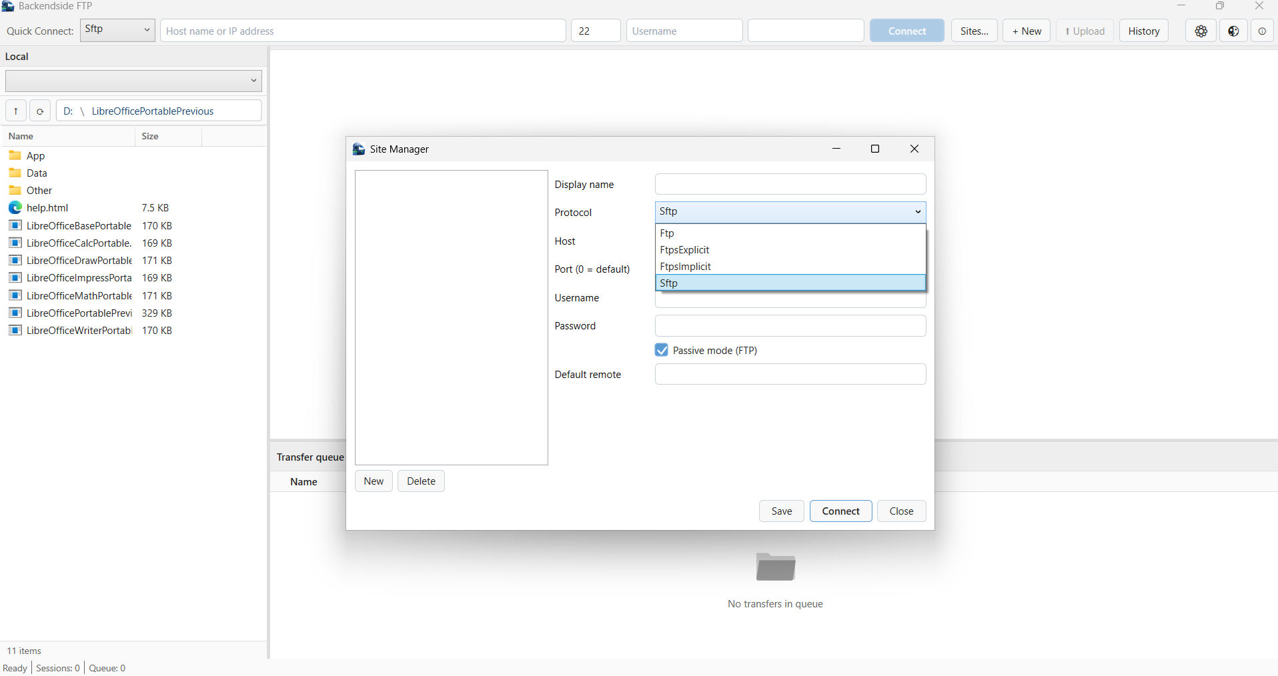The width and height of the screenshot is (1278, 676).
Task: Click the Display name field
Action: (790, 184)
